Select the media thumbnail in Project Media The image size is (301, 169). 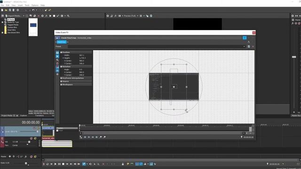(33, 27)
